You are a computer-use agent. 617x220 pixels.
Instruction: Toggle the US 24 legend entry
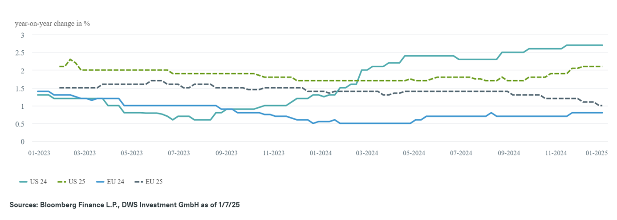click(x=33, y=181)
